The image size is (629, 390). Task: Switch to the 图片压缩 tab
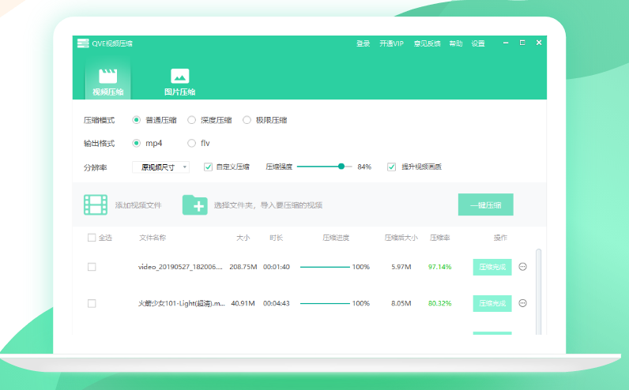pyautogui.click(x=179, y=82)
